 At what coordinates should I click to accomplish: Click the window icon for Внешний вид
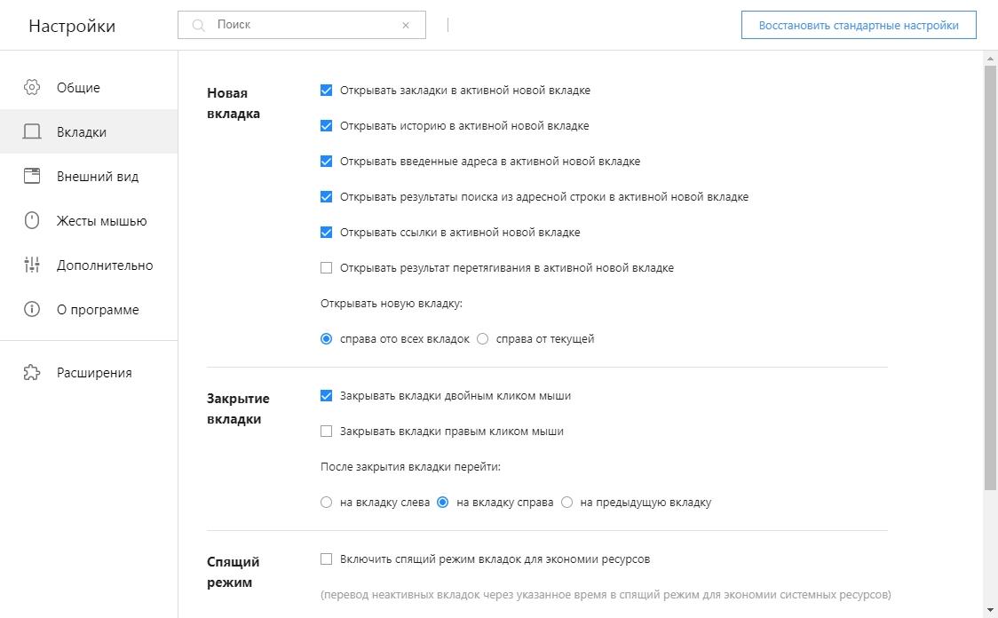32,177
